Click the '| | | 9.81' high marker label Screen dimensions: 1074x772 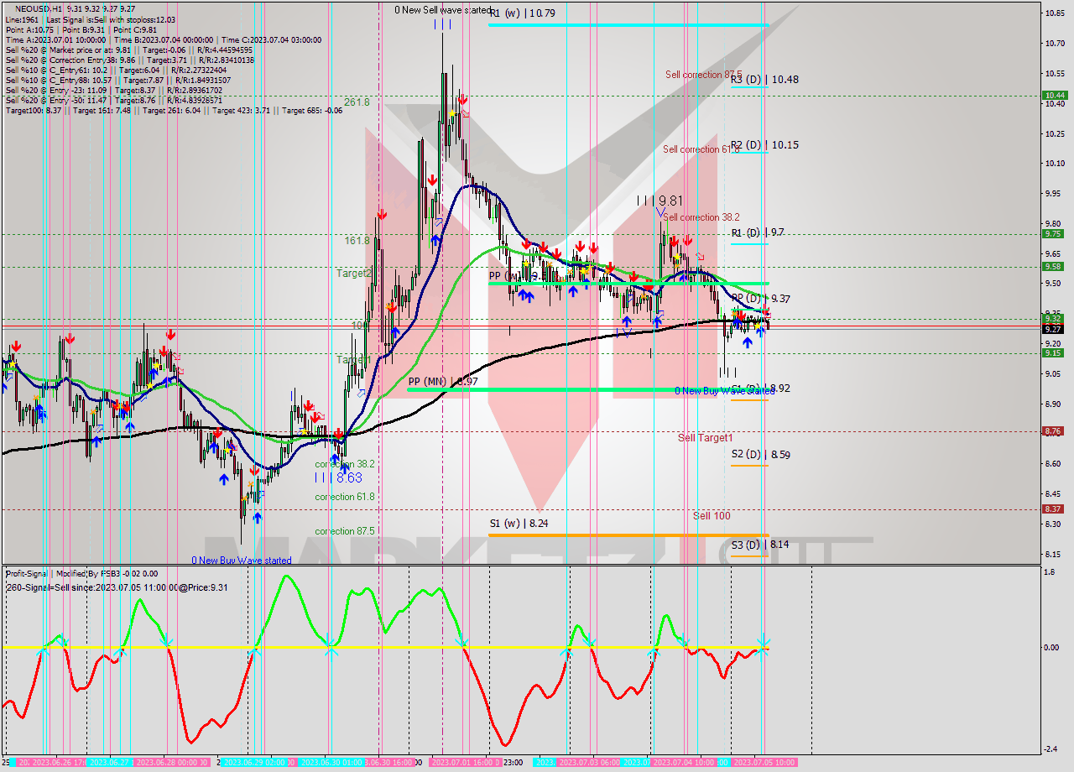tap(660, 201)
